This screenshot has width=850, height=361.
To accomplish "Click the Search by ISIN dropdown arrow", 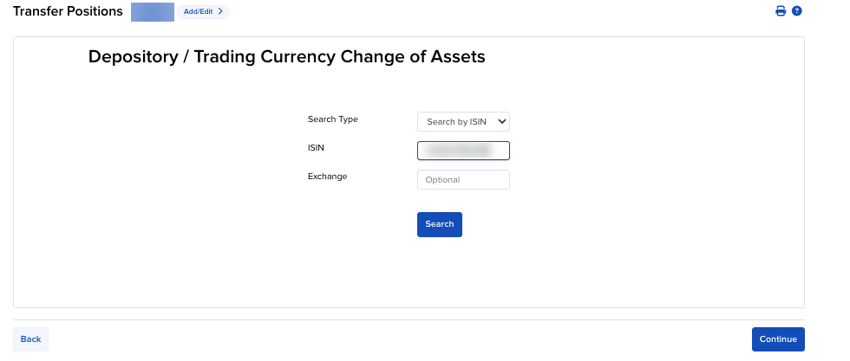I will 502,122.
